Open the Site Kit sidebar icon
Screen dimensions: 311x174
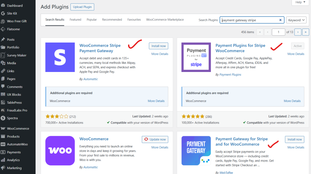[x=3, y=13]
